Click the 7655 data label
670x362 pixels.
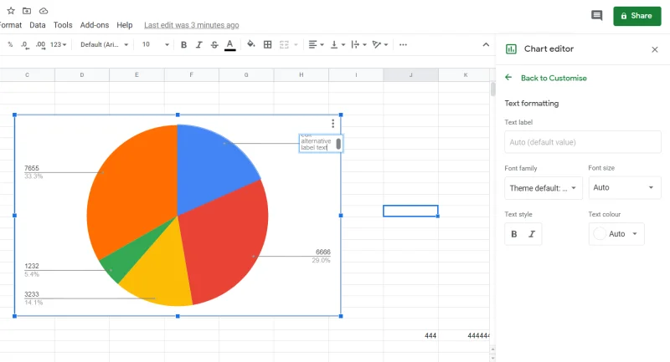[32, 168]
